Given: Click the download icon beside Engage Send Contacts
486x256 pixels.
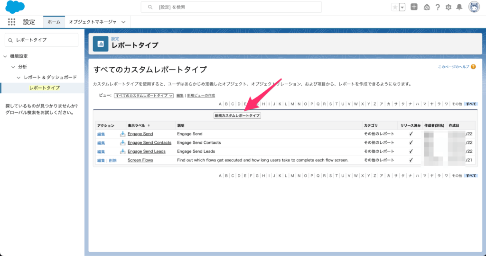Looking at the screenshot, I should (x=122, y=142).
